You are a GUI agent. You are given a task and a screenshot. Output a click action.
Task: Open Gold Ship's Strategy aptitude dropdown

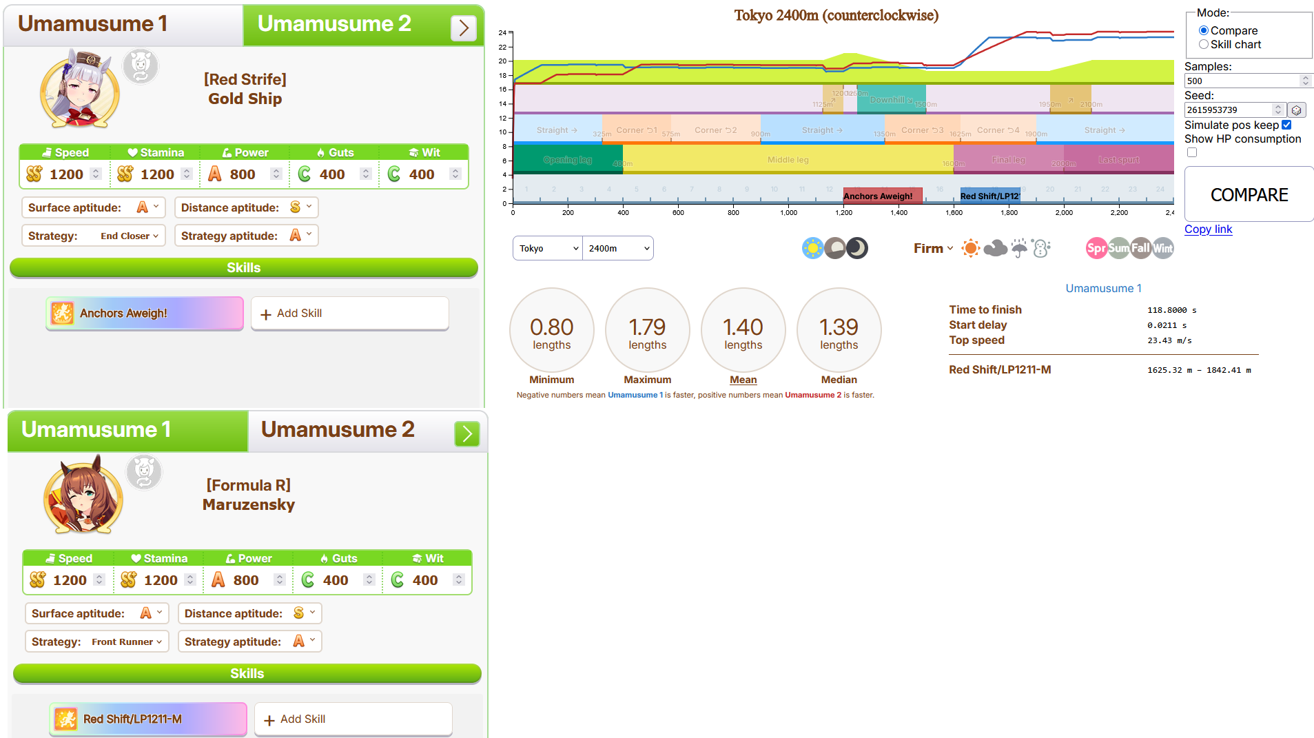point(247,236)
